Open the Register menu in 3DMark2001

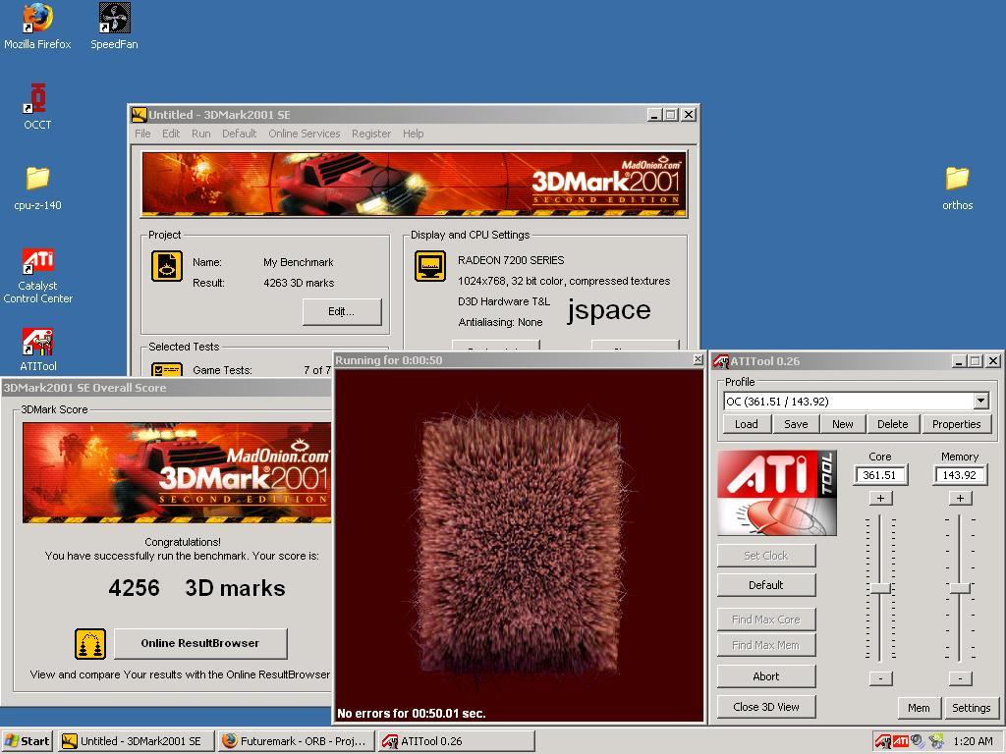click(370, 134)
